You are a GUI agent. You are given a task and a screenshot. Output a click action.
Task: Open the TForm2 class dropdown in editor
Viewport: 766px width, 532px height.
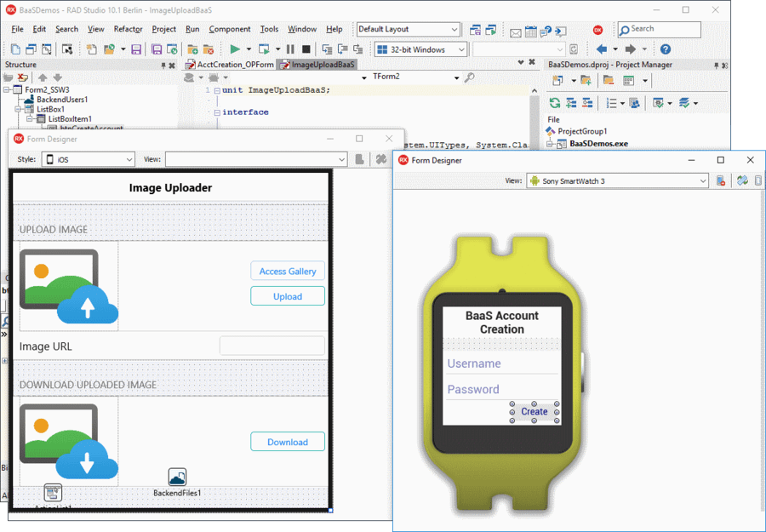[456, 77]
